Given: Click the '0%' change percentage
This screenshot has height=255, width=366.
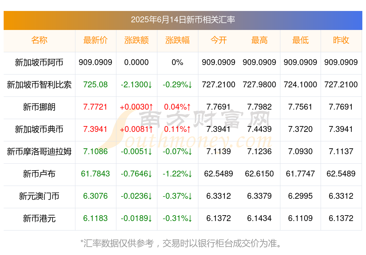Looking at the screenshot, I should pos(178,62).
